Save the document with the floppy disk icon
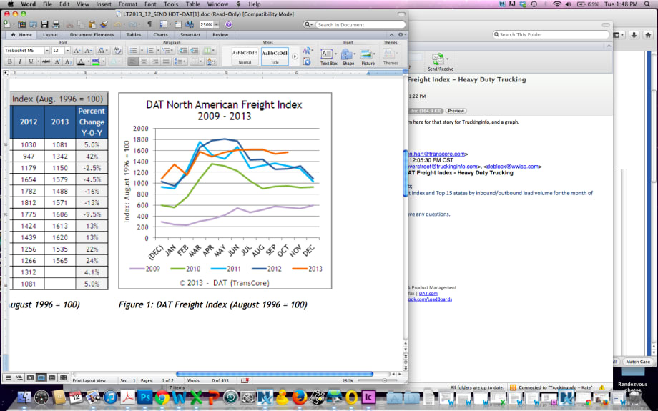The height and width of the screenshot is (411, 658). click(44, 25)
